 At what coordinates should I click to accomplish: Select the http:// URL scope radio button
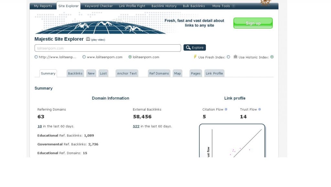coord(36,57)
